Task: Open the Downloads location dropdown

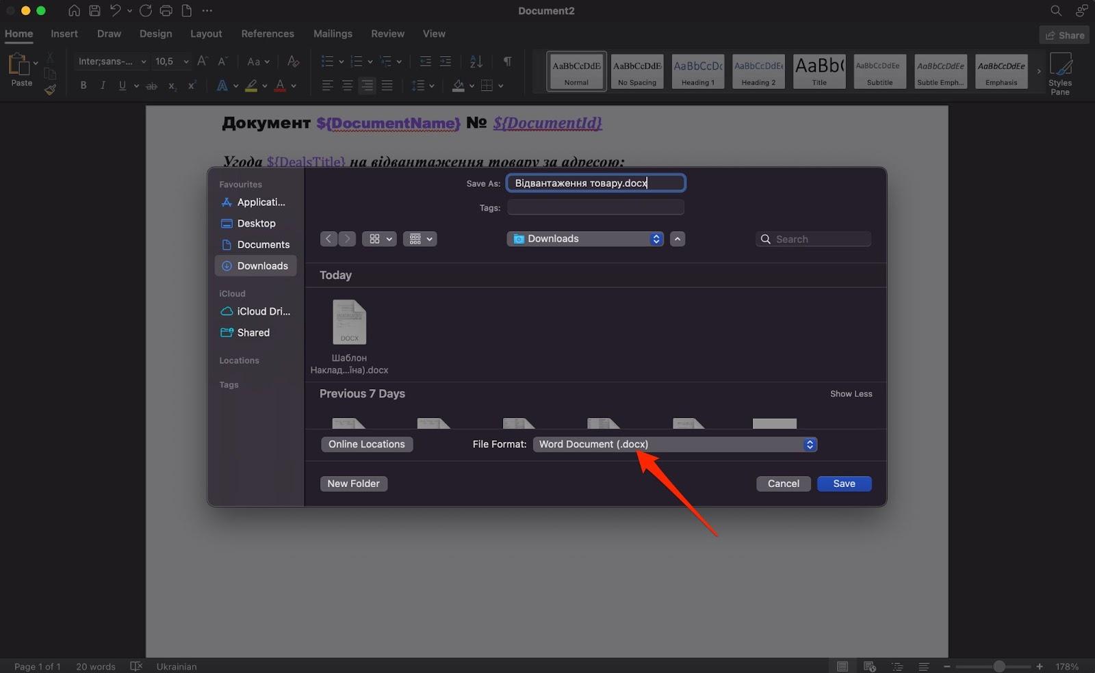Action: (585, 239)
